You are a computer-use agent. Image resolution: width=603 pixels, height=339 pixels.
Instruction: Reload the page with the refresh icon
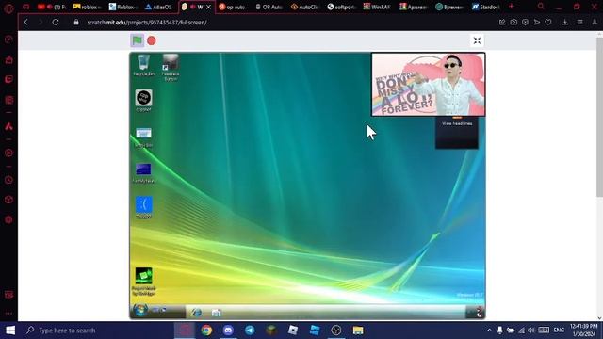click(x=56, y=23)
